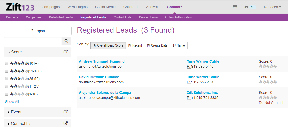Screen dimensions: 288x127
Task: Click the Zift123 logo
Action: click(20, 7)
